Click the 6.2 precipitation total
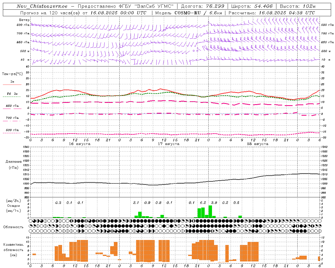The height and width of the screenshot is (268, 335). click(x=203, y=203)
